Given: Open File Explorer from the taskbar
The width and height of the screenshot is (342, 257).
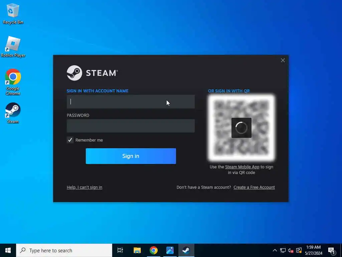Looking at the screenshot, I should [x=137, y=250].
